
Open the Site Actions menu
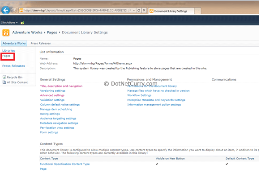click(x=9, y=23)
